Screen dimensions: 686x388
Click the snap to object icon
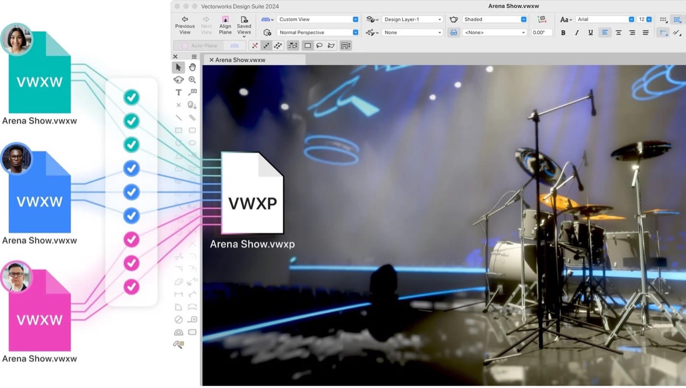coord(677,20)
